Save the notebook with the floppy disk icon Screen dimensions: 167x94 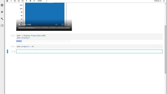(7, 1)
